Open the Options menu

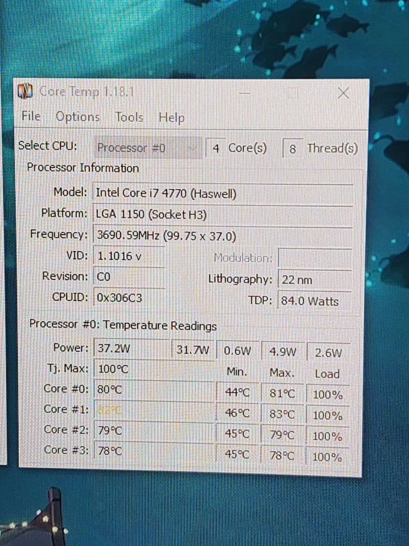click(x=78, y=117)
